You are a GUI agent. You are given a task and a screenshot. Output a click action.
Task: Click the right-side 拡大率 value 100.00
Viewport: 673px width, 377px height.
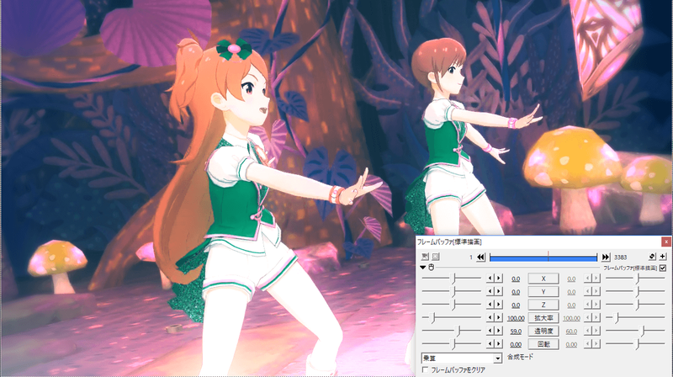pyautogui.click(x=571, y=319)
